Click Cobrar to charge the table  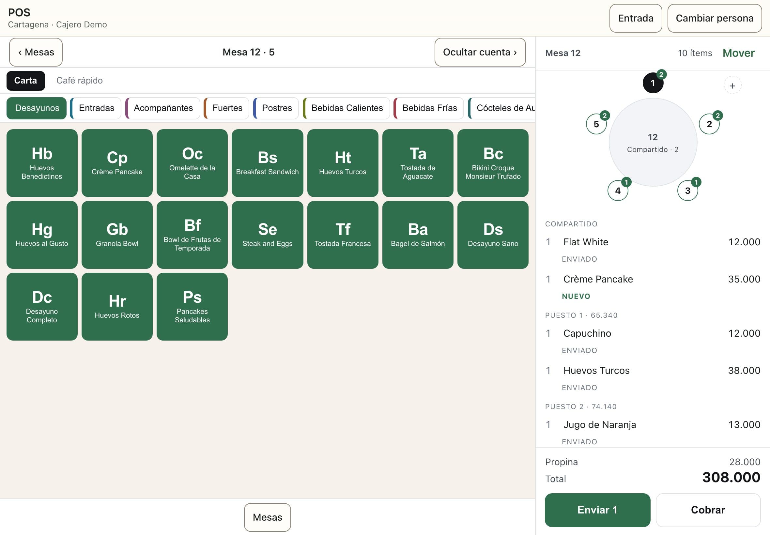pos(708,510)
